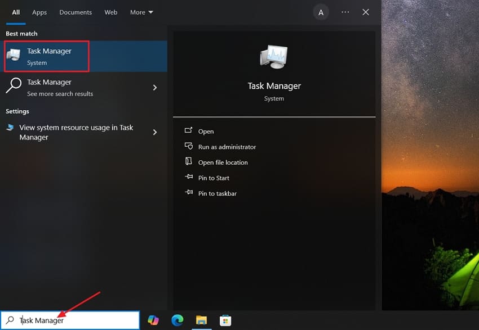Click the user account avatar icon
Image resolution: width=479 pixels, height=330 pixels.
[x=321, y=12]
